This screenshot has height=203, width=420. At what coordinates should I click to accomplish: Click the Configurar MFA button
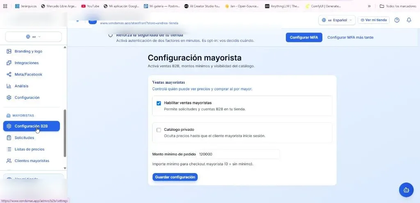click(x=304, y=37)
